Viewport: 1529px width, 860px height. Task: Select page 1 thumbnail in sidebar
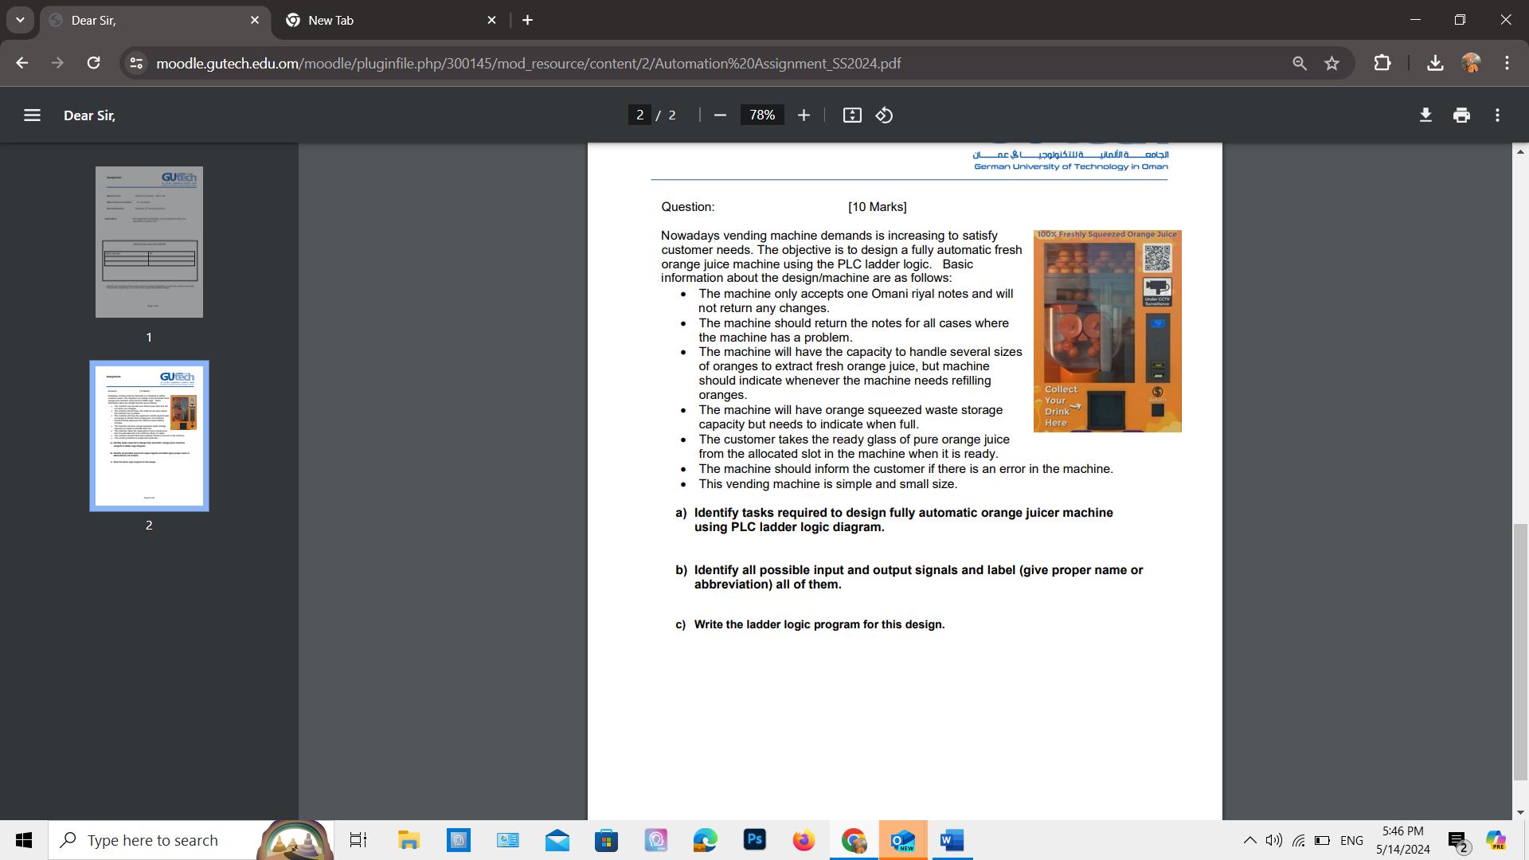pos(149,242)
